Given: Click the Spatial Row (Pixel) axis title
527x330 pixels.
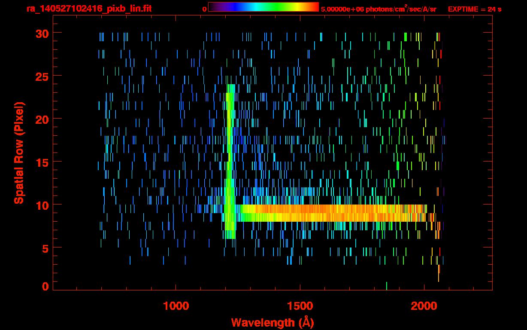Looking at the screenshot, I should point(18,153).
